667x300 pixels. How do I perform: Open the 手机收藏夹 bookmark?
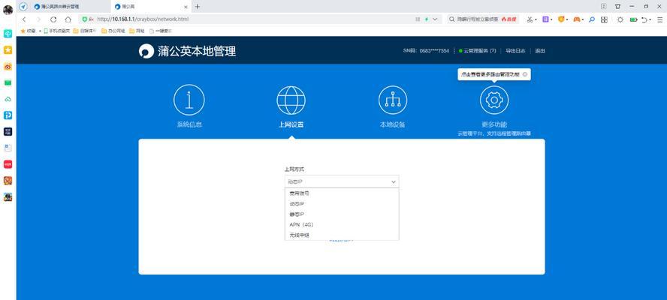click(x=57, y=31)
